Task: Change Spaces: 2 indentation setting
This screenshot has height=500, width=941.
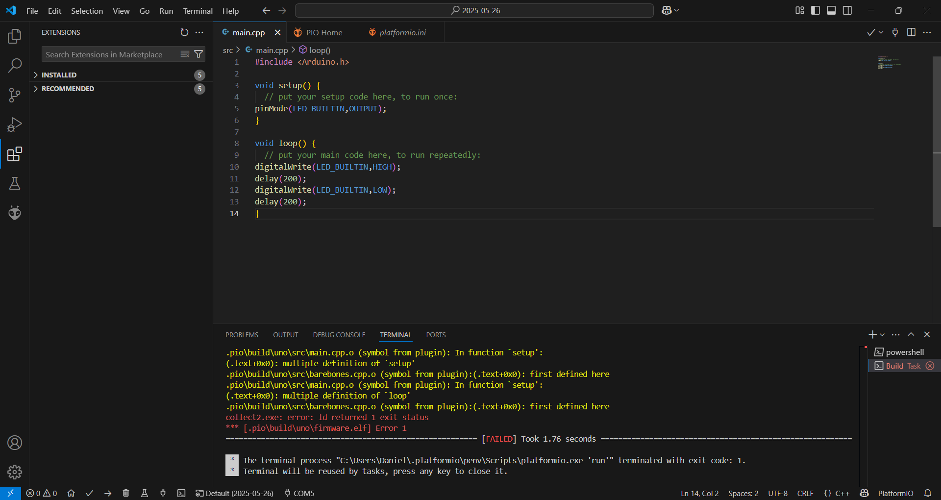Action: click(x=743, y=493)
